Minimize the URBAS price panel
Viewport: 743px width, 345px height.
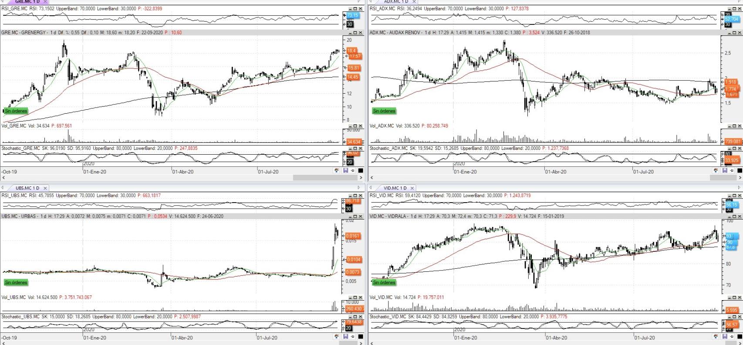coord(350,216)
